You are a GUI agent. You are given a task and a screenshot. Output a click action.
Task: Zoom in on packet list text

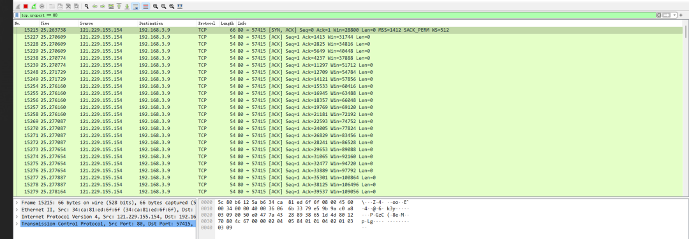(155, 6)
